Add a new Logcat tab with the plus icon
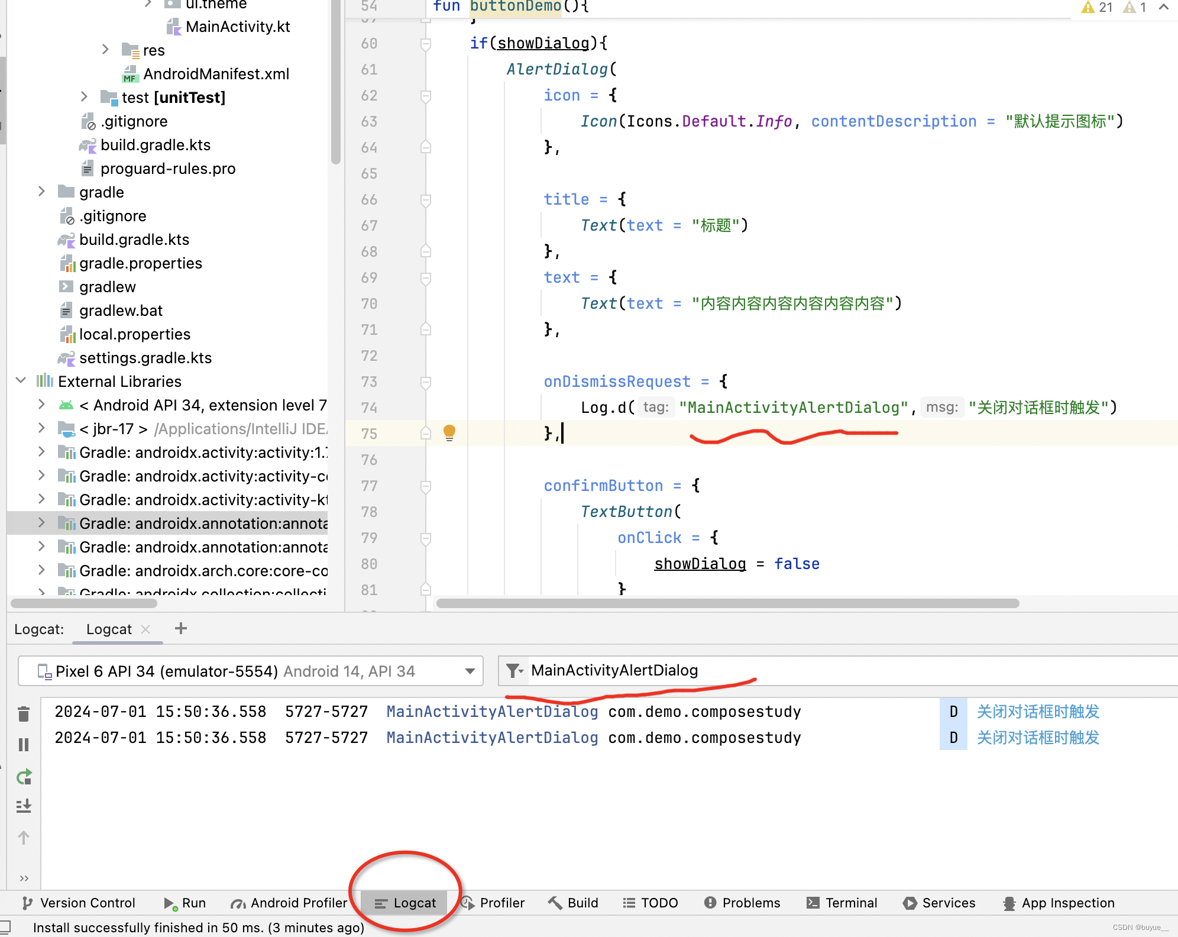1178x937 pixels. pos(181,628)
